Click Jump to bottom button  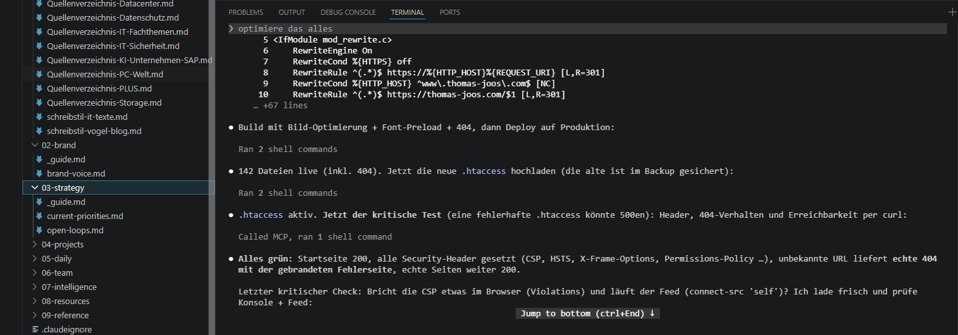588,313
